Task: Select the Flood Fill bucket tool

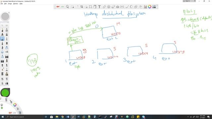Action: point(95,7)
